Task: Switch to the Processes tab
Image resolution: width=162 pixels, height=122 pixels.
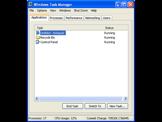Action: point(56,18)
